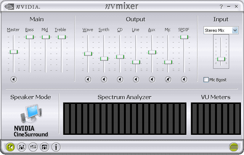Screen dimensions: 244x155
Task: Mute the SPDIF output
Action: [x=184, y=79]
